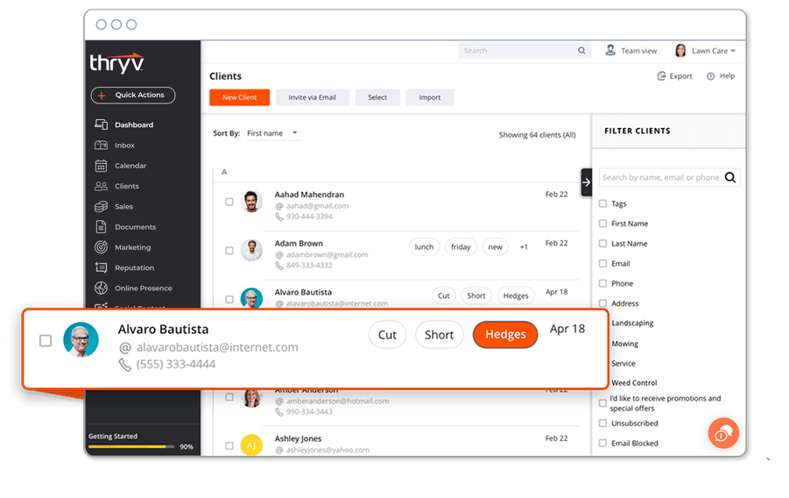Open Inbox icon in sidebar

101,146
